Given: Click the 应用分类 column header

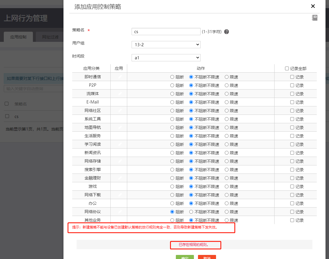Looking at the screenshot, I should [x=91, y=68].
